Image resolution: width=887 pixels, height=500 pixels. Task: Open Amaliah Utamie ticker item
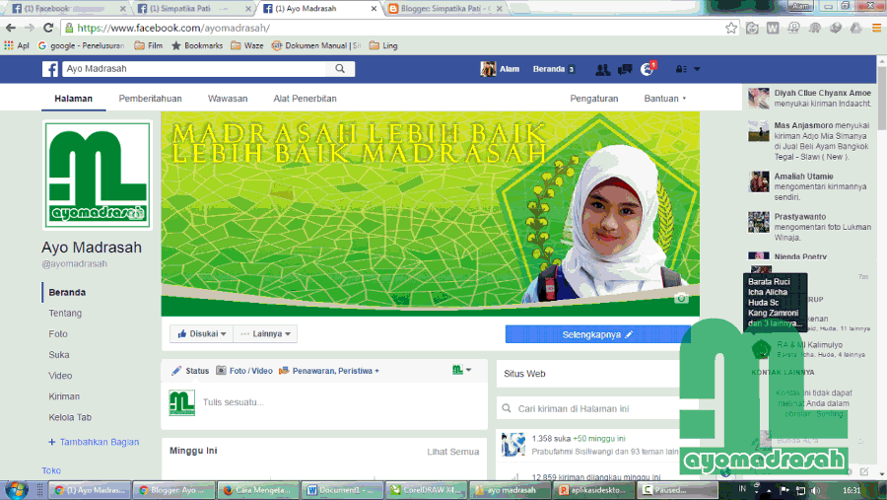click(x=809, y=186)
